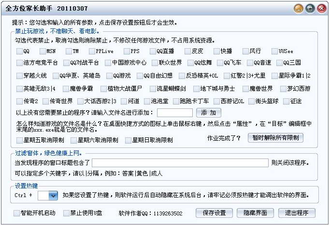Check 梦幻西游 option
This screenshot has width=330, height=226.
(x=283, y=89)
